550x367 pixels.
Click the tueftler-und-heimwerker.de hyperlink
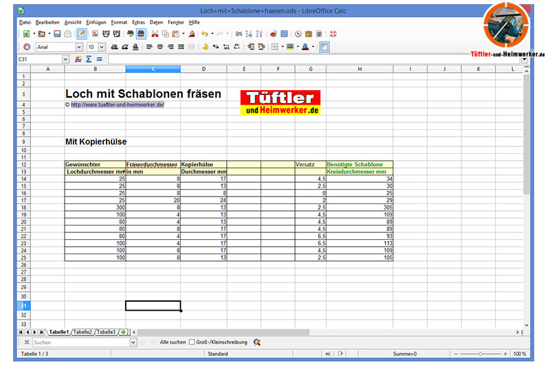coord(118,104)
